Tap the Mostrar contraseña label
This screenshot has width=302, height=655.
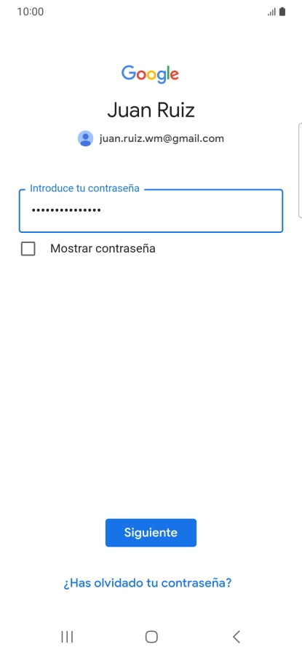103,249
